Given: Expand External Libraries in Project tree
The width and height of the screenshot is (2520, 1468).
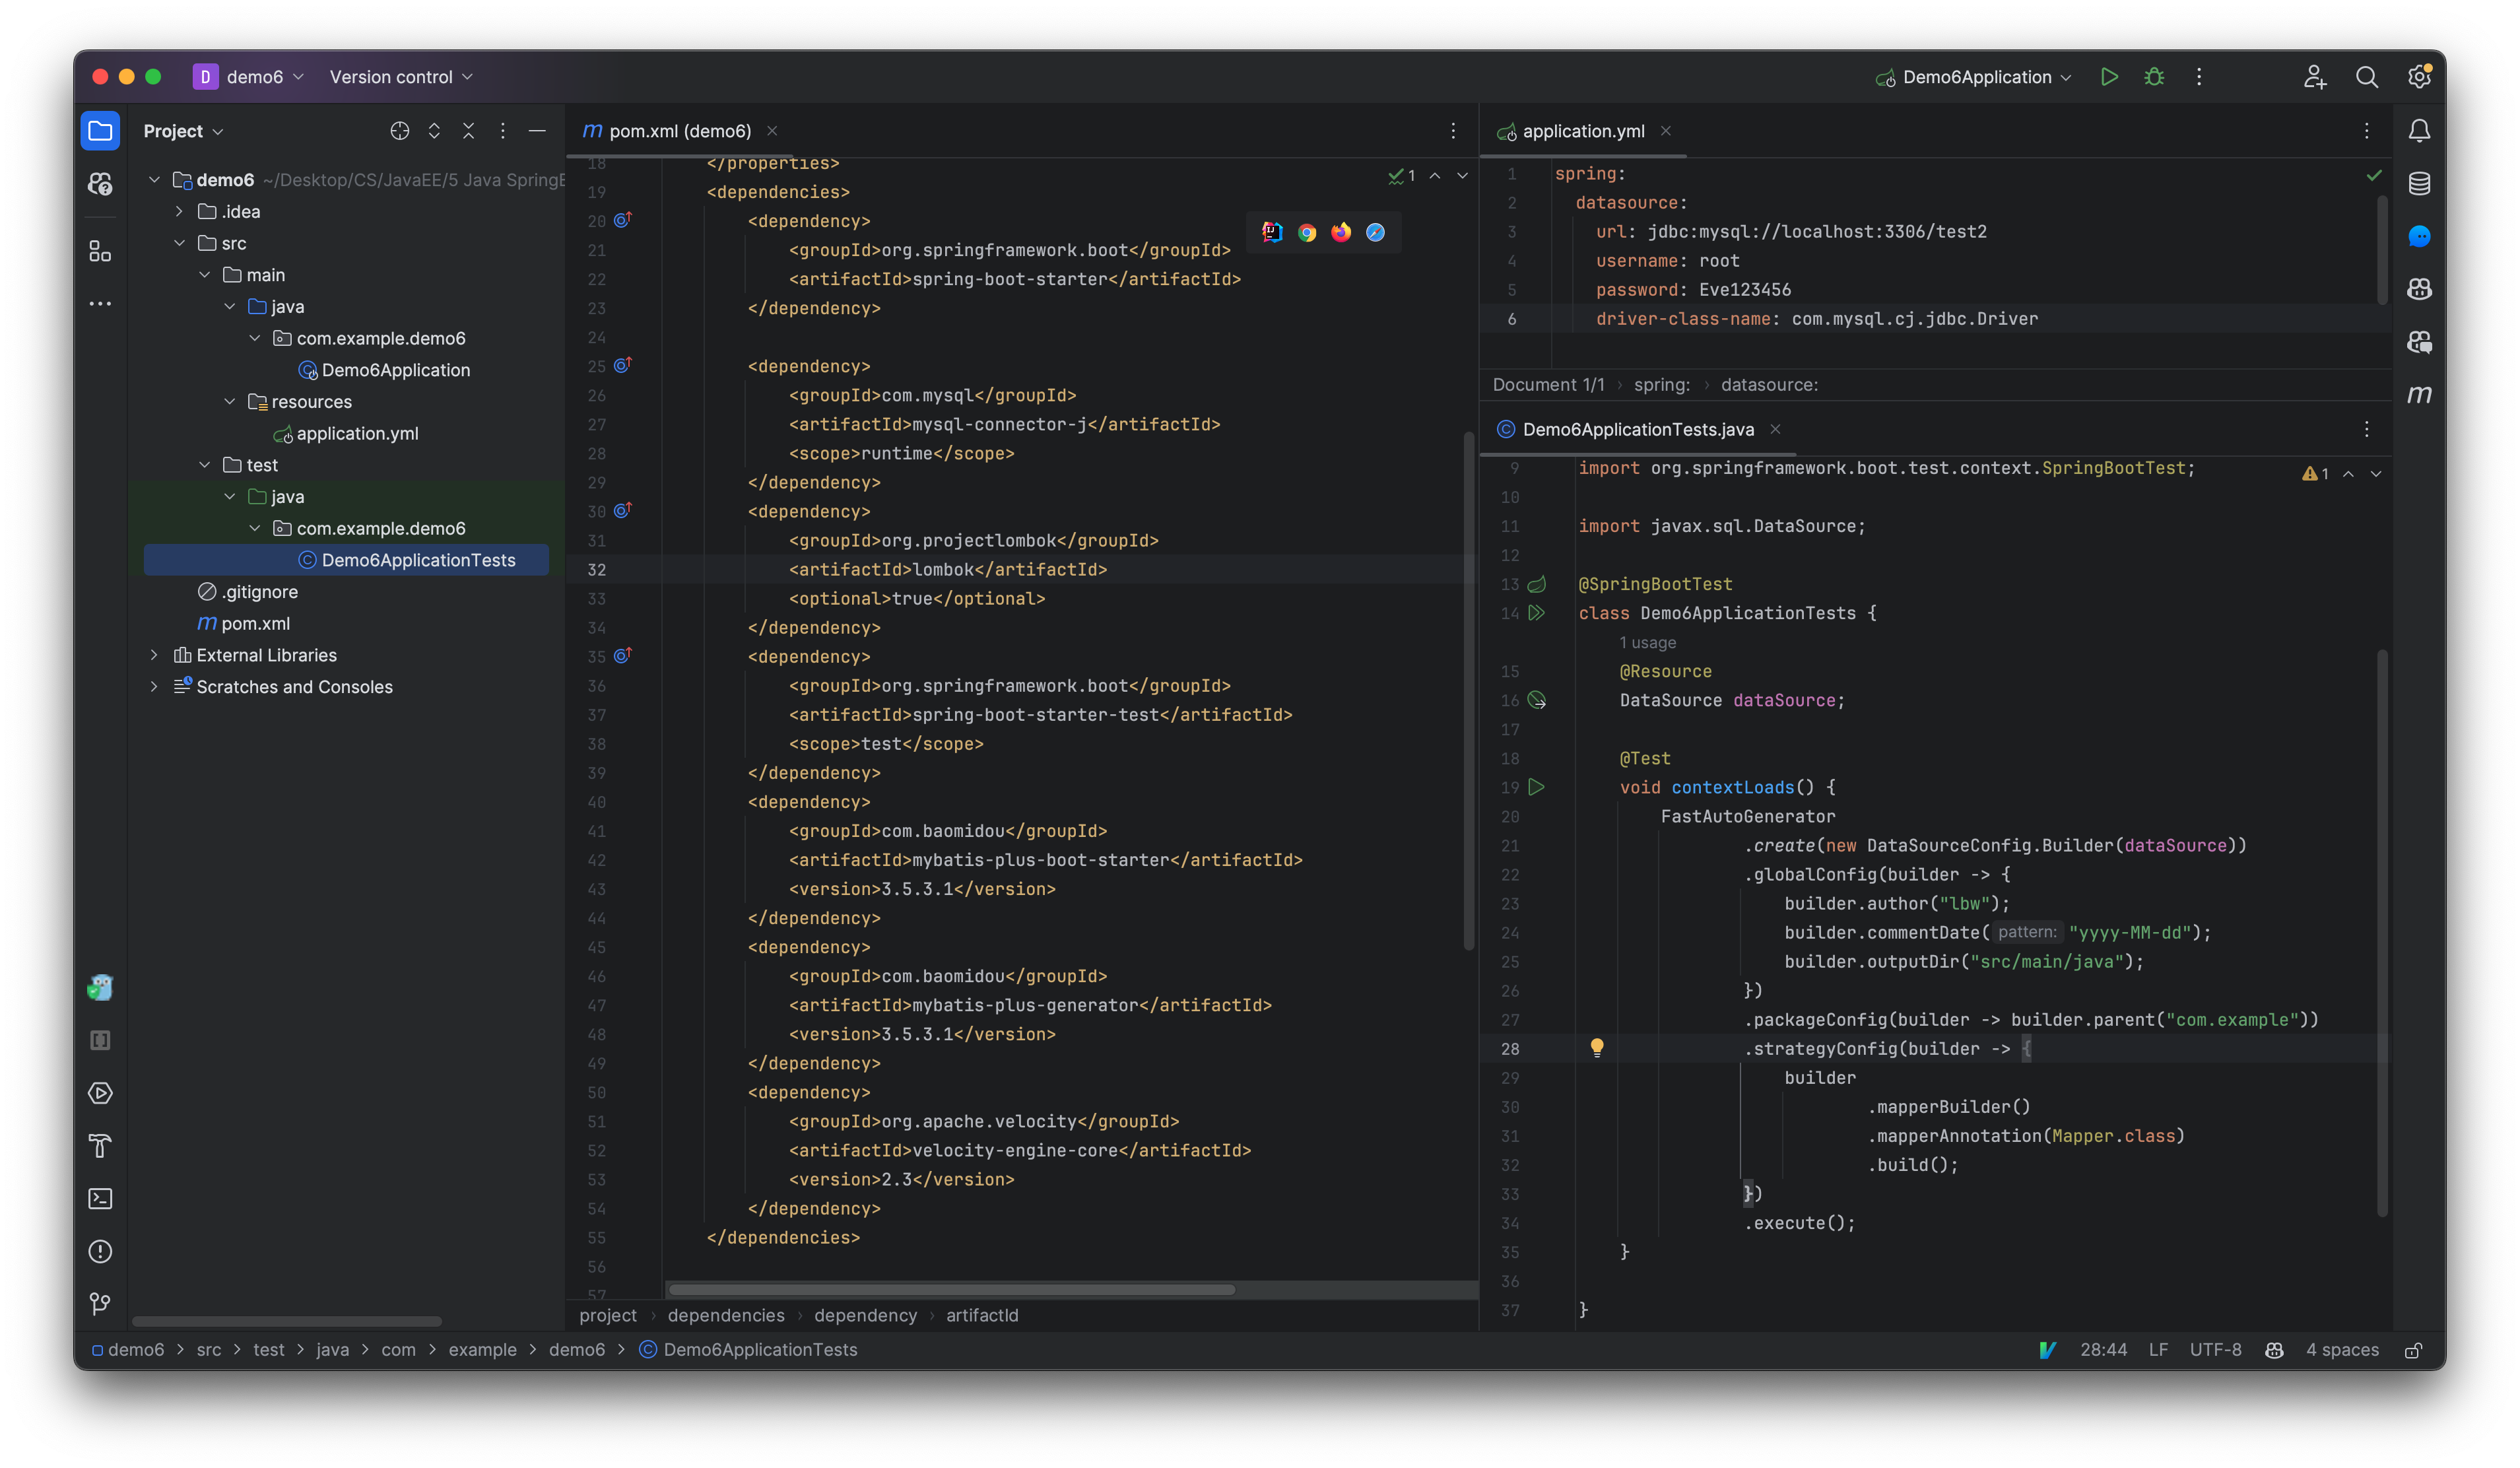Looking at the screenshot, I should pos(154,655).
